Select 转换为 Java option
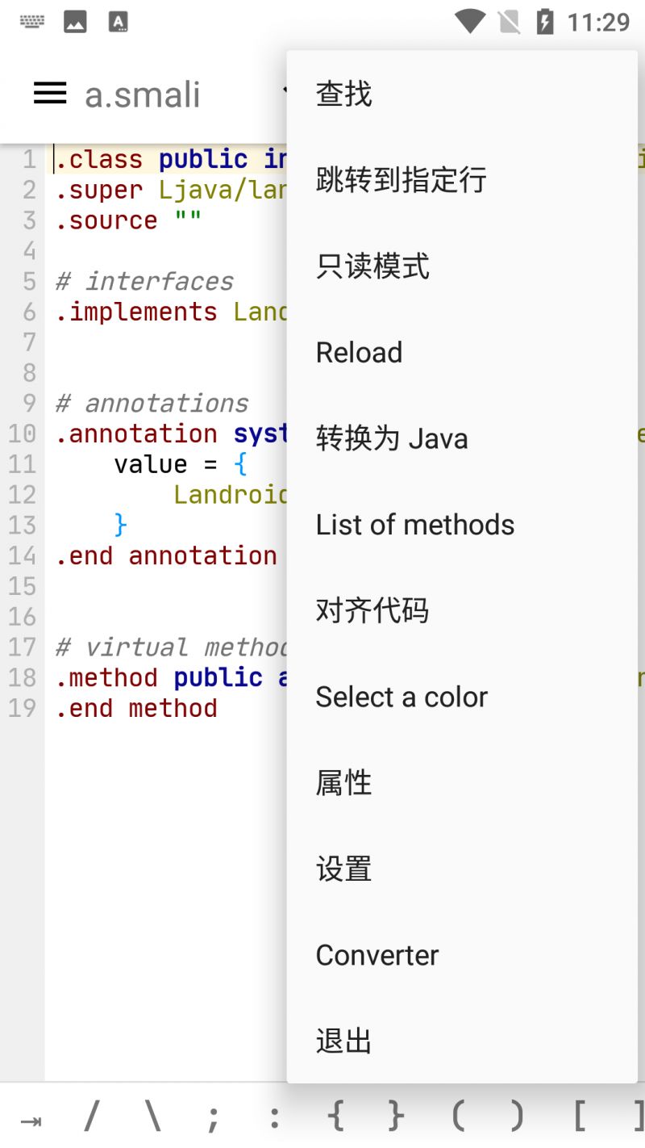 (462, 438)
